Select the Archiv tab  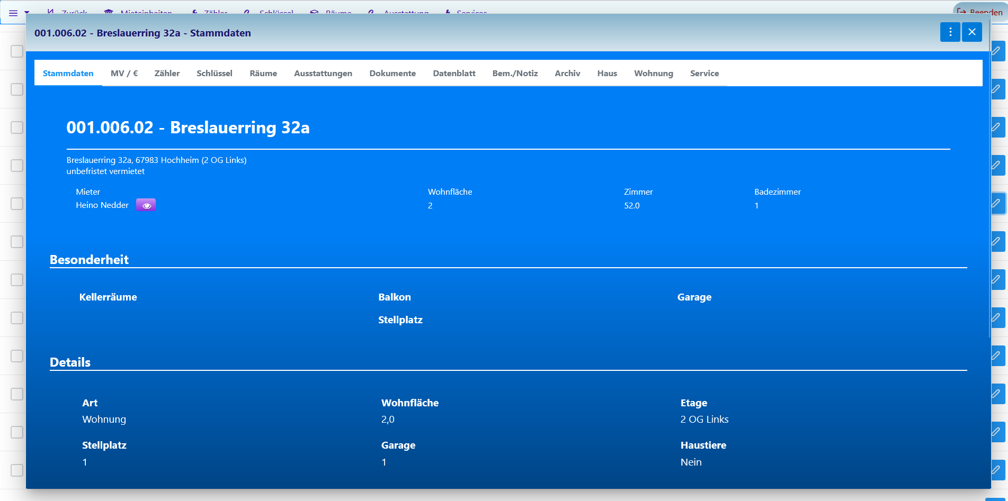pyautogui.click(x=567, y=74)
